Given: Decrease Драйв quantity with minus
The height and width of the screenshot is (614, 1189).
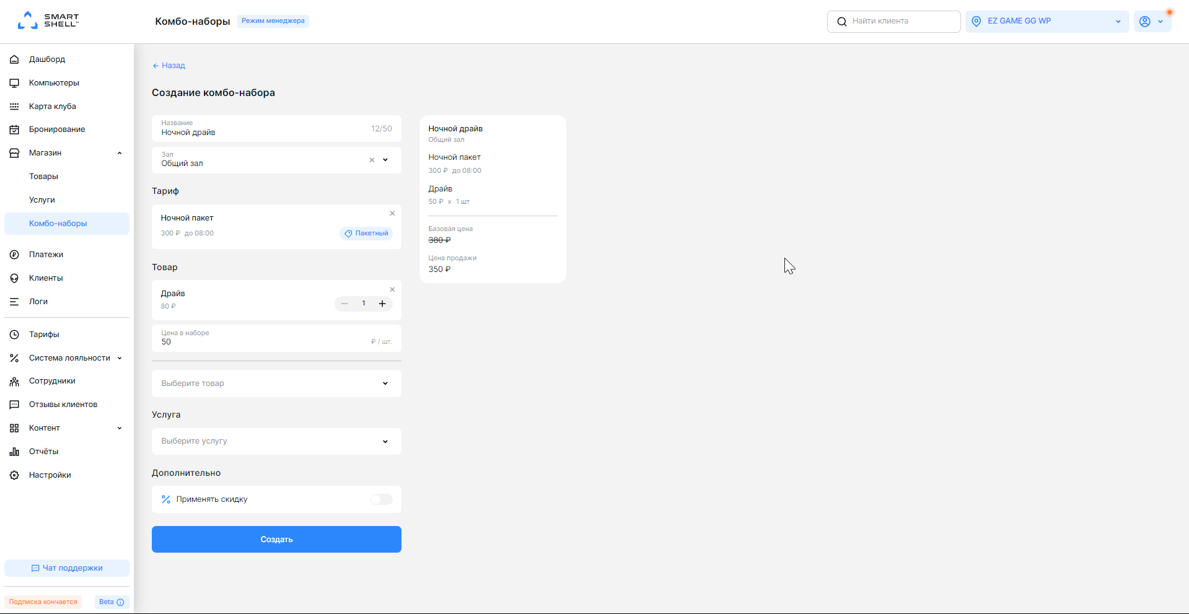Looking at the screenshot, I should [344, 304].
